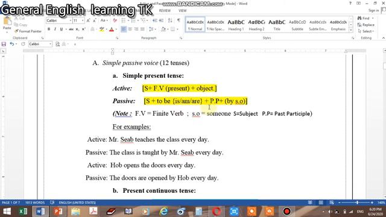Grow font size with A-up icon
The height and width of the screenshot is (217, 386).
(88, 20)
